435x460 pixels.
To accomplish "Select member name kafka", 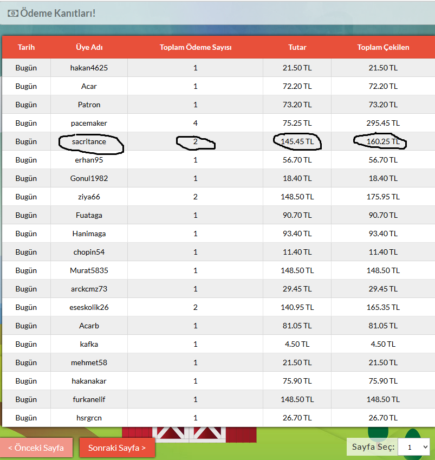I will [89, 344].
